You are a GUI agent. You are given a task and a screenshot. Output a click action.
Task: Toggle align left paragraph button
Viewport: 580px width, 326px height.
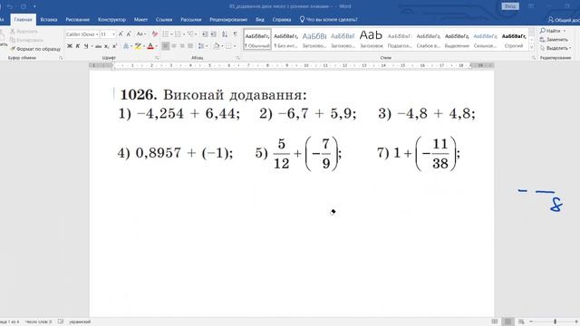point(165,46)
